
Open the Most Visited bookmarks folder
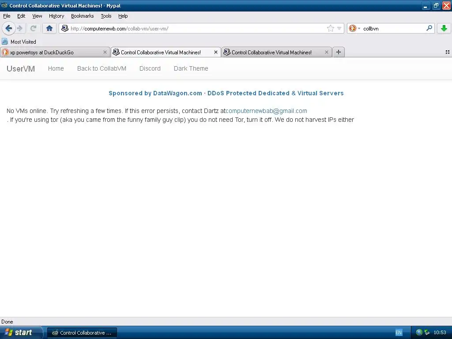(x=19, y=42)
